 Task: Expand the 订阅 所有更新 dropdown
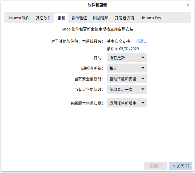point(127,58)
